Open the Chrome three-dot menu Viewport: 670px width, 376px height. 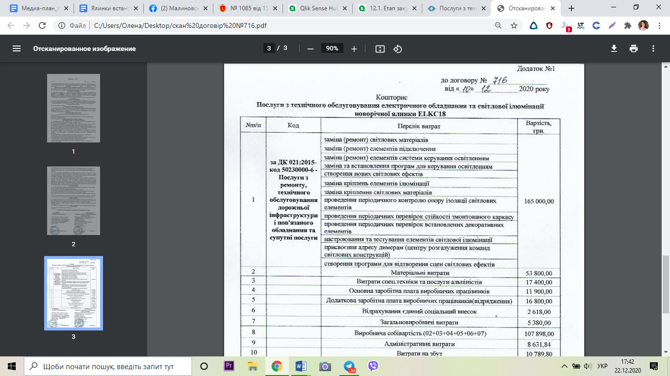[x=659, y=25]
